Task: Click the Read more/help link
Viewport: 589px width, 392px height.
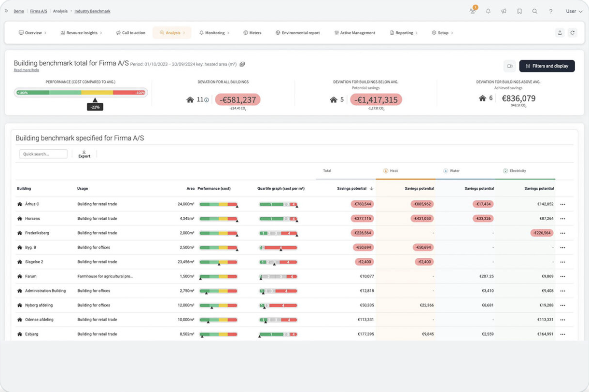Action: click(27, 70)
